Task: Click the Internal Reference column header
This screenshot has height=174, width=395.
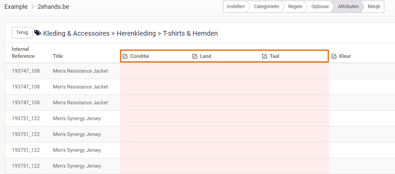Action: pyautogui.click(x=23, y=53)
